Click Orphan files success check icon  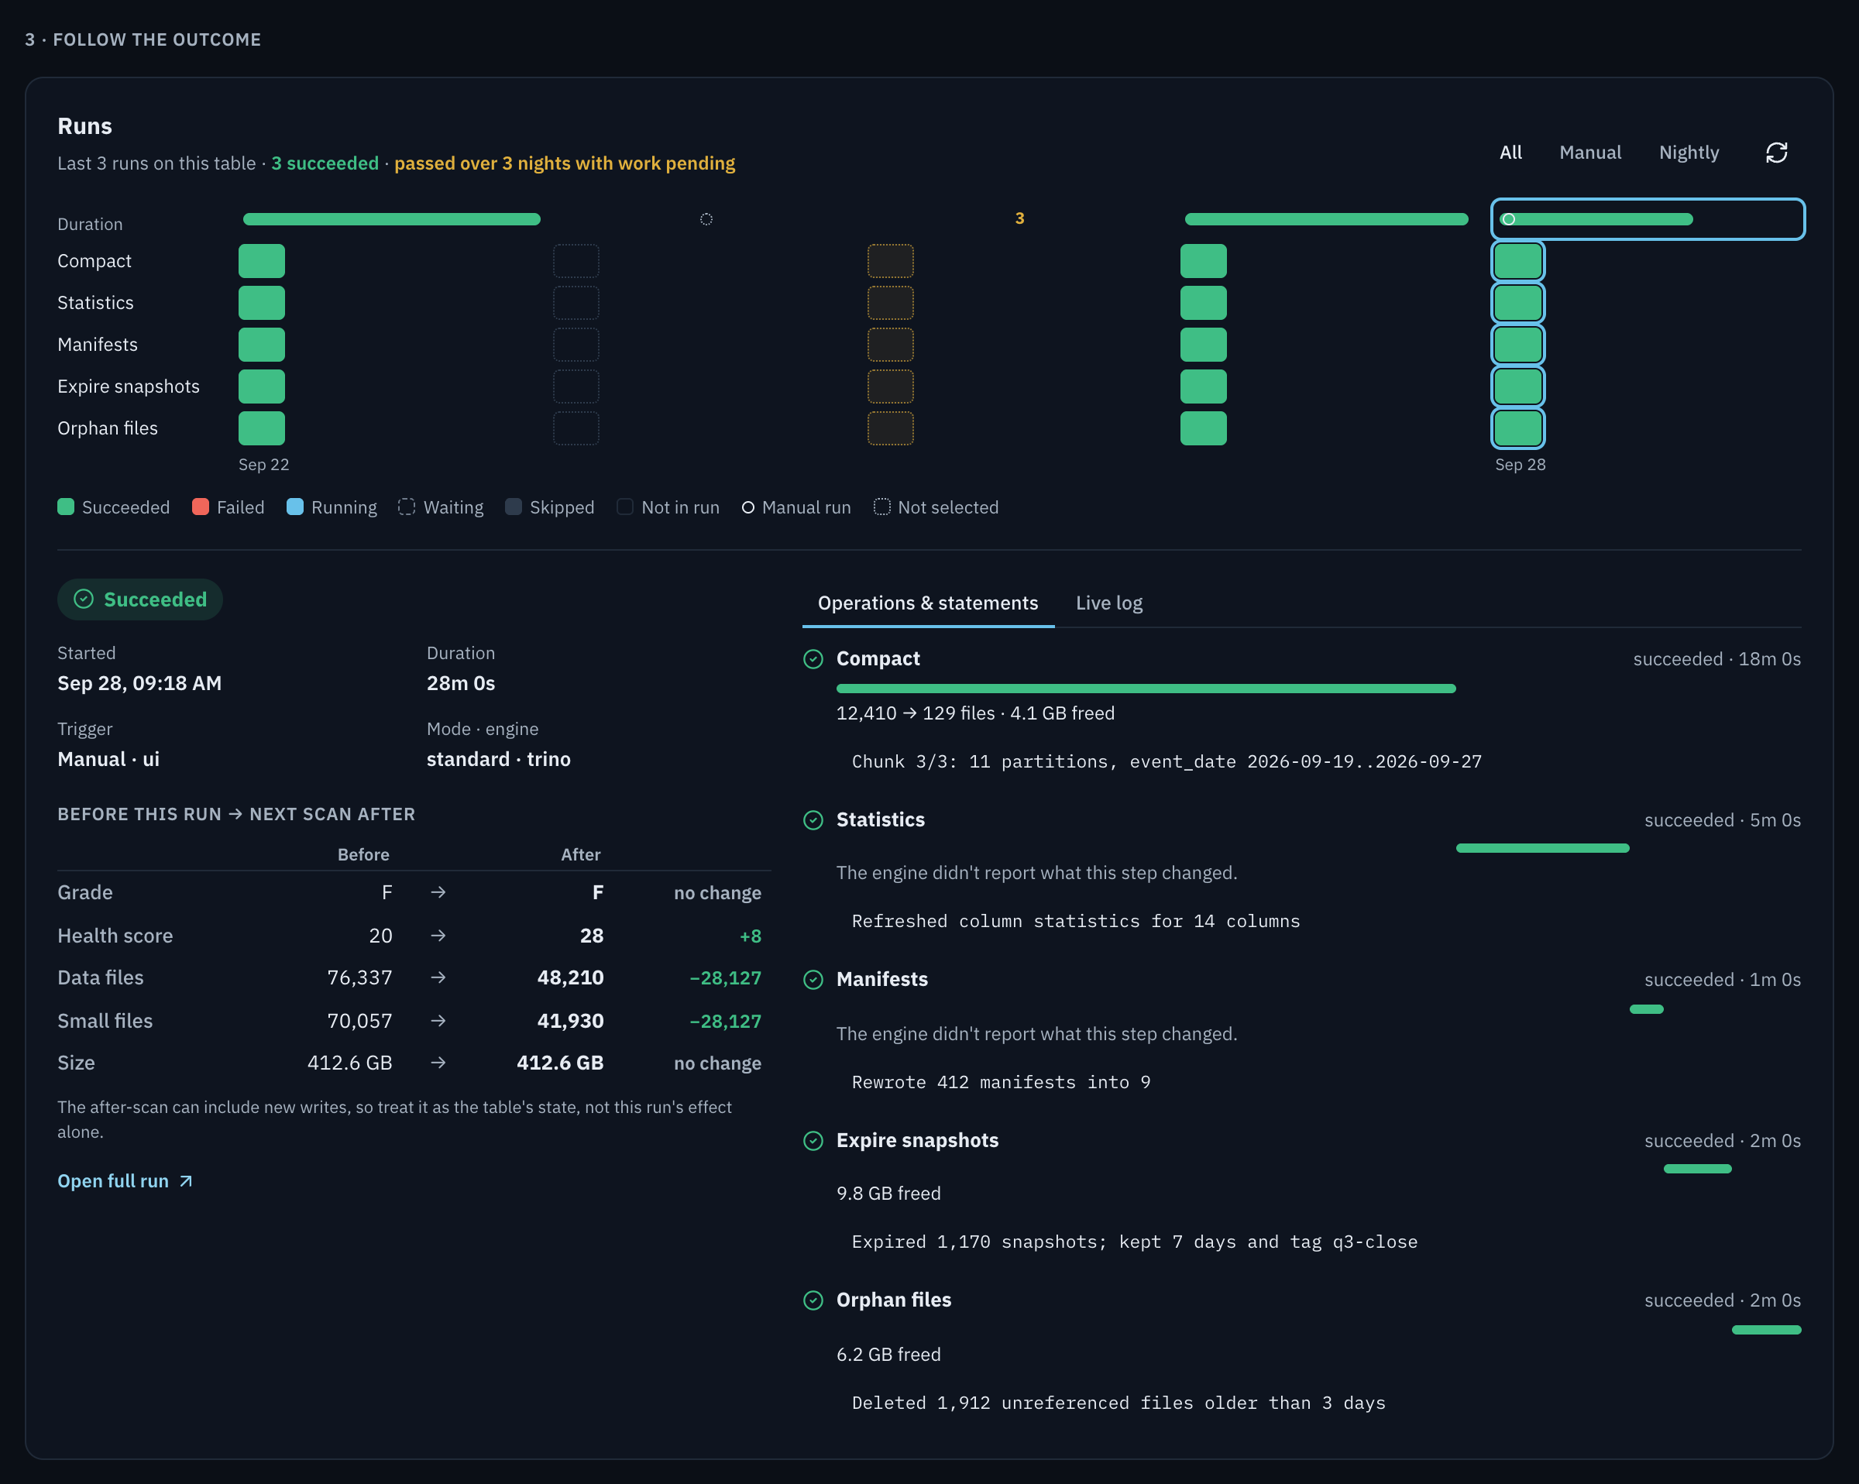click(x=813, y=1300)
